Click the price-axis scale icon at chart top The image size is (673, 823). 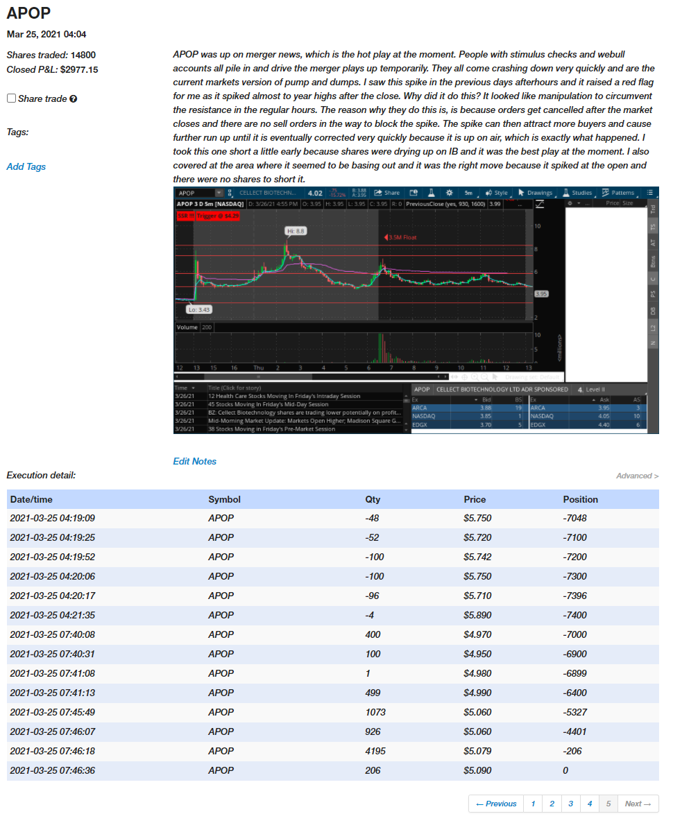(540, 204)
